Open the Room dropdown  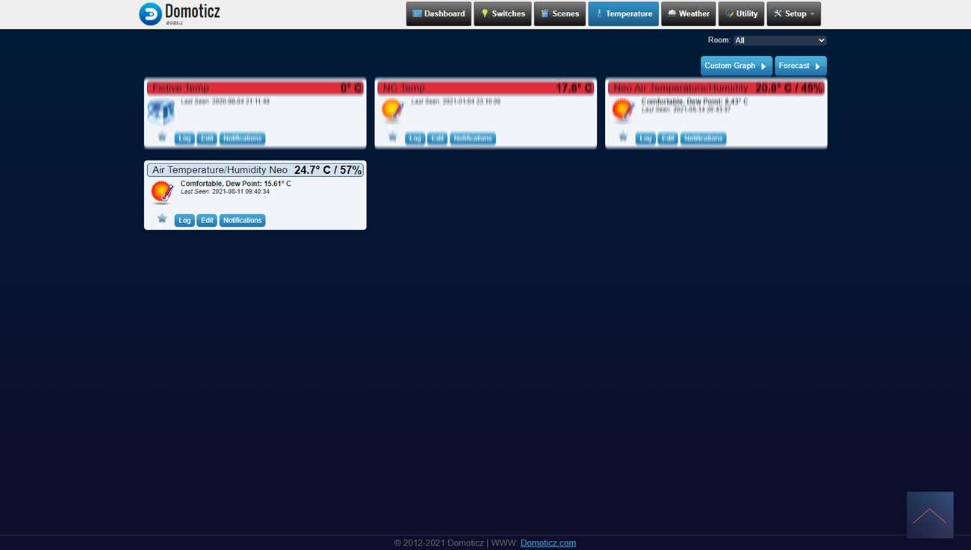tap(780, 40)
